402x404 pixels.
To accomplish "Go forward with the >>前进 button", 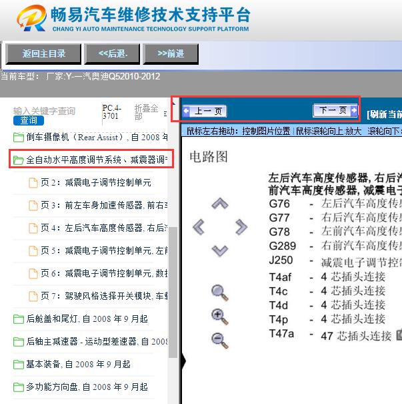I will coord(171,54).
